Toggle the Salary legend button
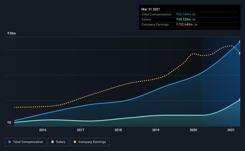 coord(58,142)
